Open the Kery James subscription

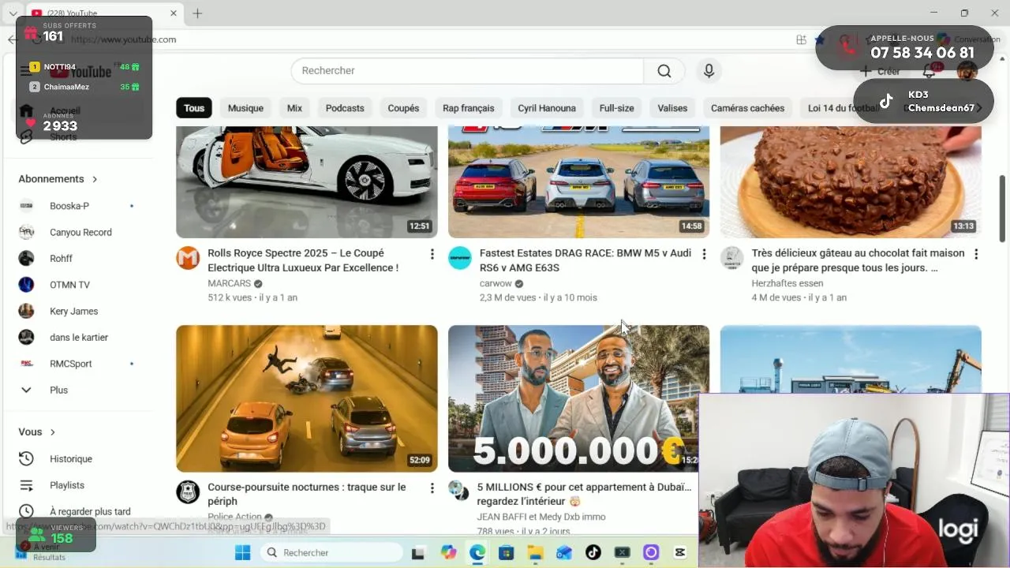pos(79,311)
